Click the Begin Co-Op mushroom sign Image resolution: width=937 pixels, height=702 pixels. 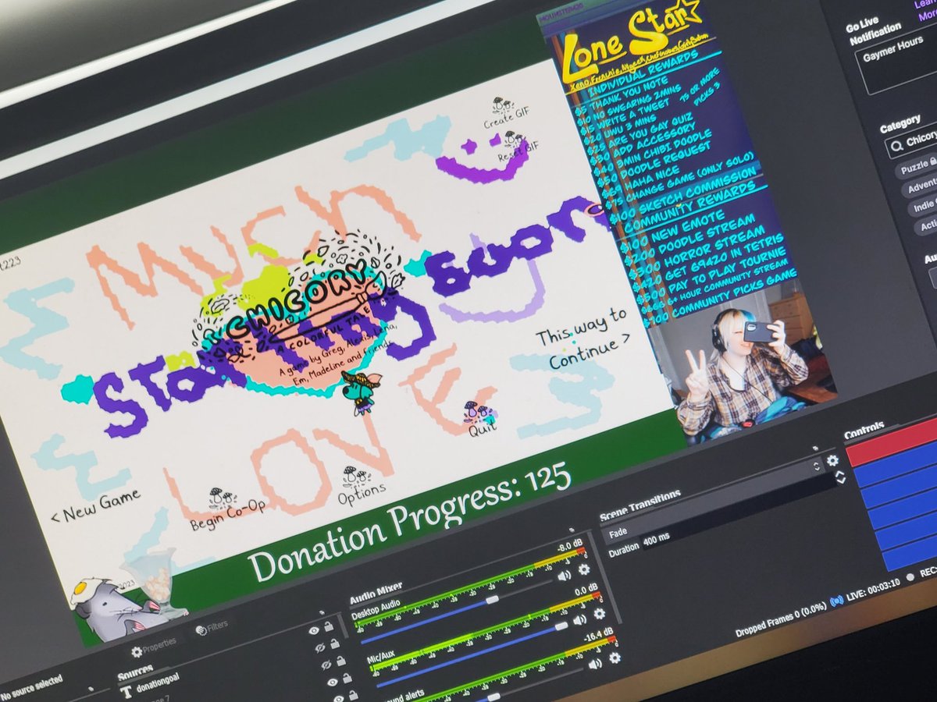tap(227, 511)
